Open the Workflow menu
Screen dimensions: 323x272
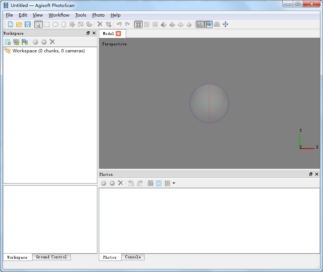59,15
